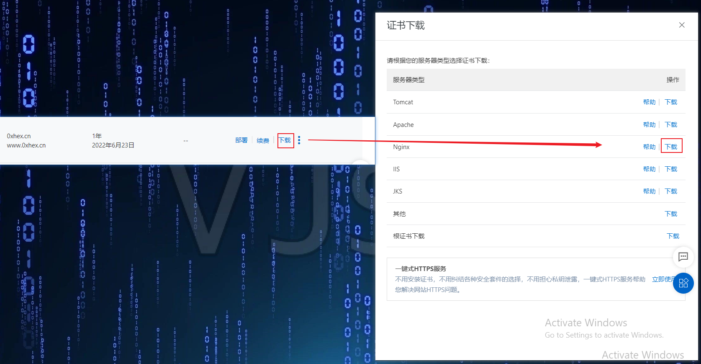The width and height of the screenshot is (701, 364).
Task: Open help for Tomcat
Action: pos(649,102)
